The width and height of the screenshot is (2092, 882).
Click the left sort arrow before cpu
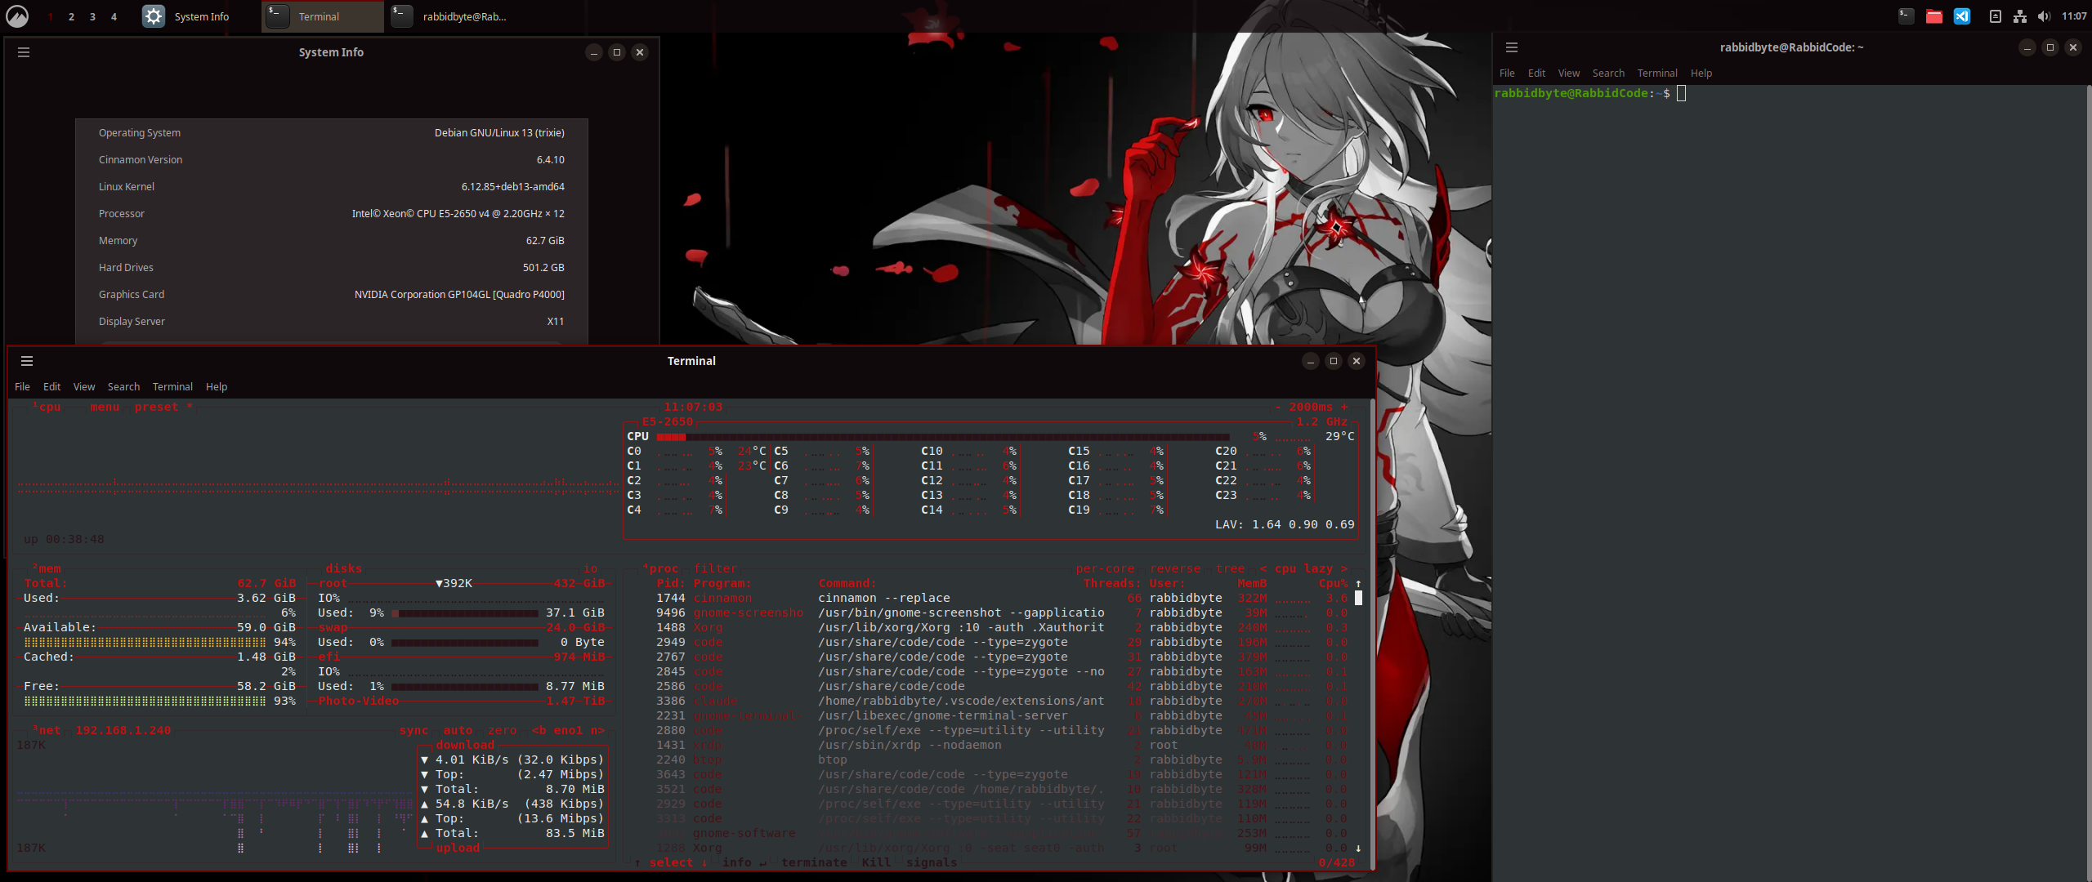1263,568
